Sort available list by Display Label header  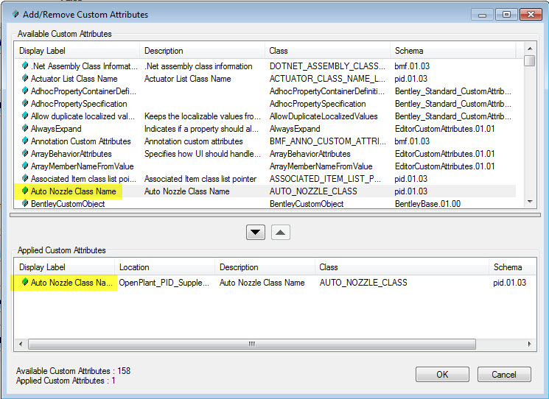(77, 51)
